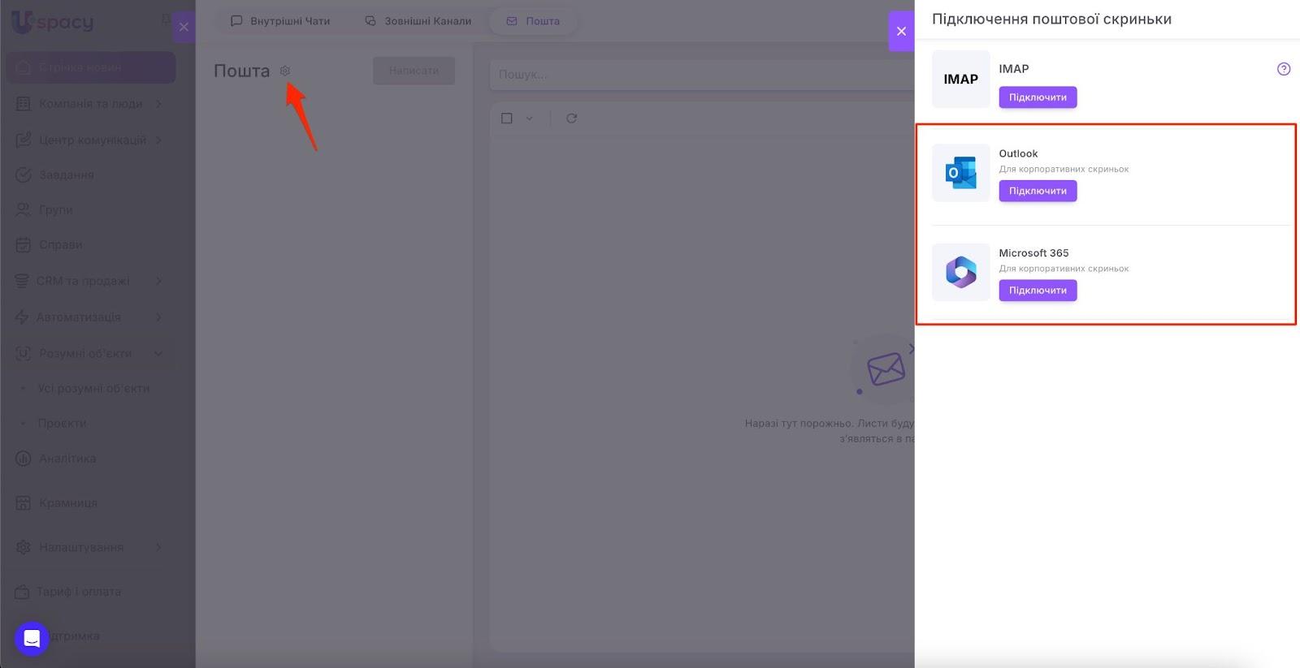Click the Центр комунікацій icon
Image resolution: width=1300 pixels, height=668 pixels.
coord(23,140)
